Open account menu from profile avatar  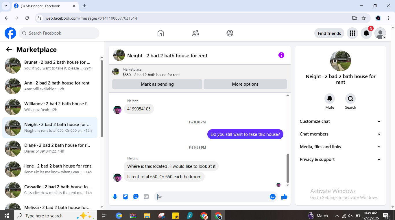(380, 33)
